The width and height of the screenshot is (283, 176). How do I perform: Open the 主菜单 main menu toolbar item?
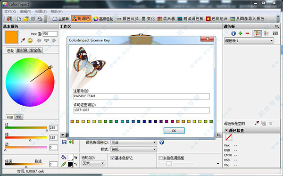pos(61,19)
